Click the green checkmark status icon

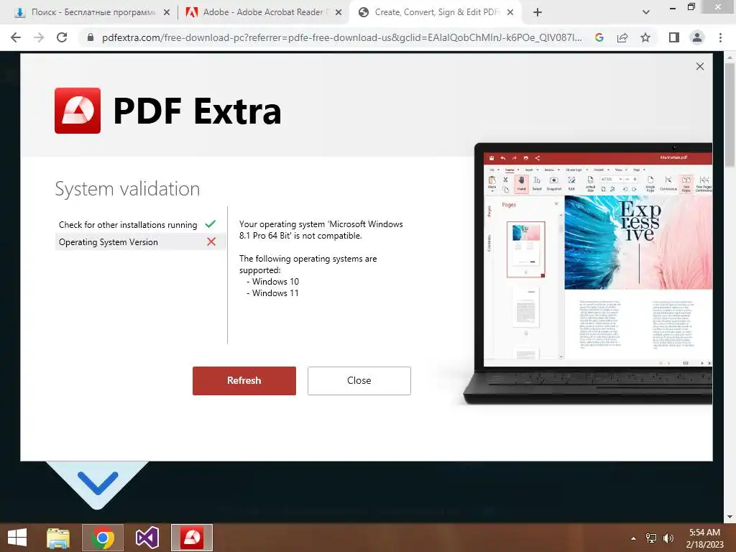tap(211, 224)
